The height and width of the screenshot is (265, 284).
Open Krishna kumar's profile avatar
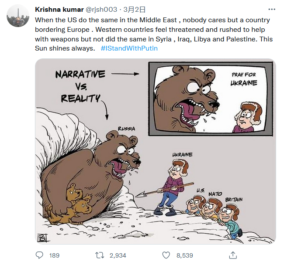coord(18,16)
